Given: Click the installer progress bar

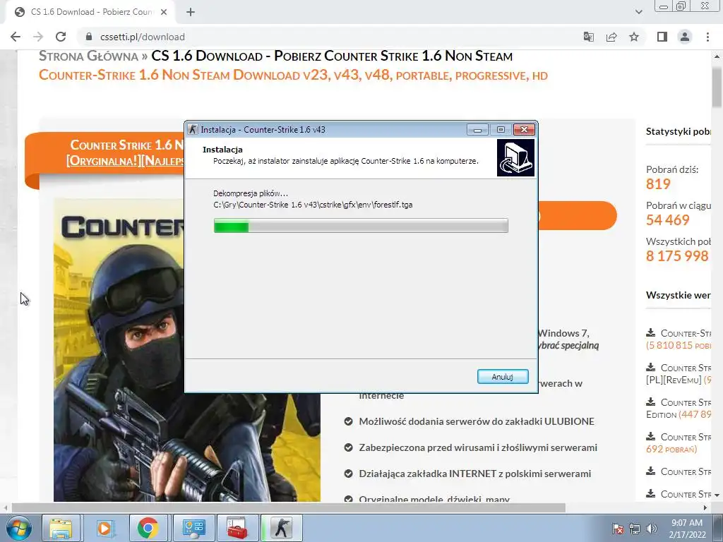Looking at the screenshot, I should (361, 226).
